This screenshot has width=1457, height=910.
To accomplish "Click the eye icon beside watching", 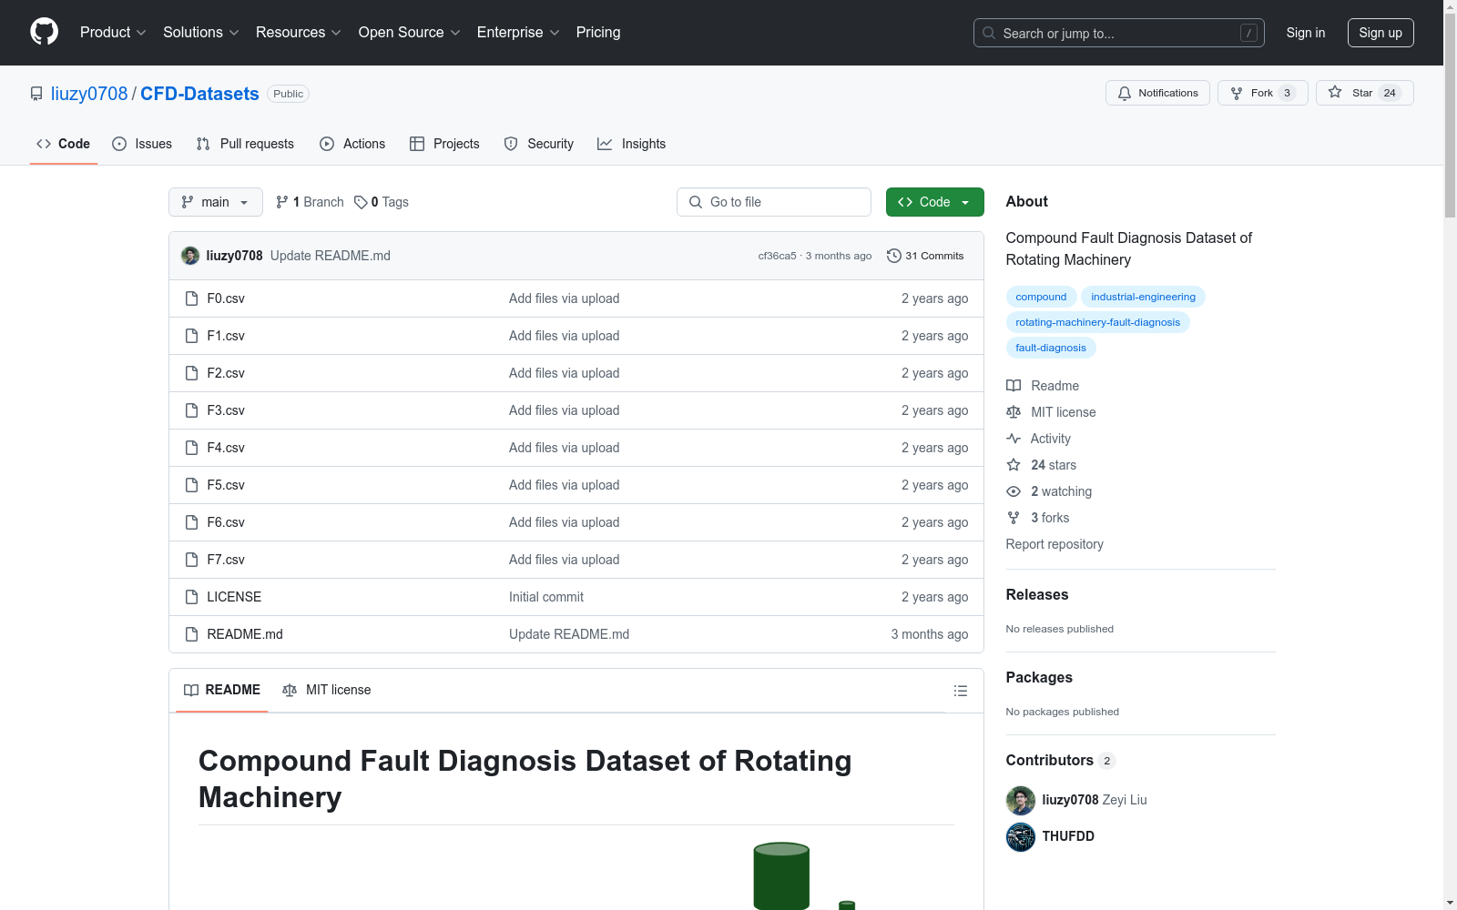I will 1014,491.
